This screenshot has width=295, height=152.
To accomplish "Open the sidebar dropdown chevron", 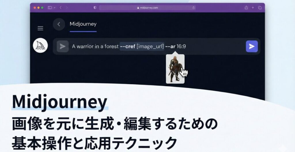I will pos(54,8).
